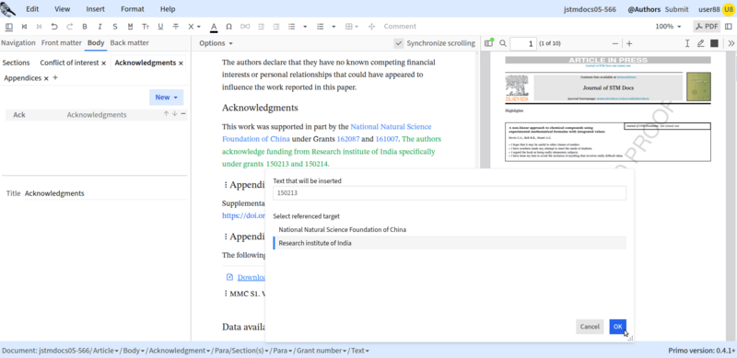Add a new tab with plus icon
Viewport: 737px width, 358px height.
point(55,78)
